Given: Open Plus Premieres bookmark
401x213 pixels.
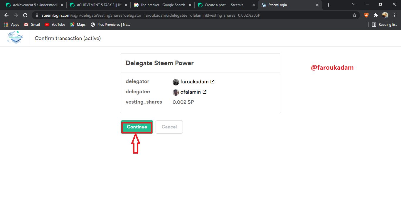Looking at the screenshot, I should pos(110,25).
